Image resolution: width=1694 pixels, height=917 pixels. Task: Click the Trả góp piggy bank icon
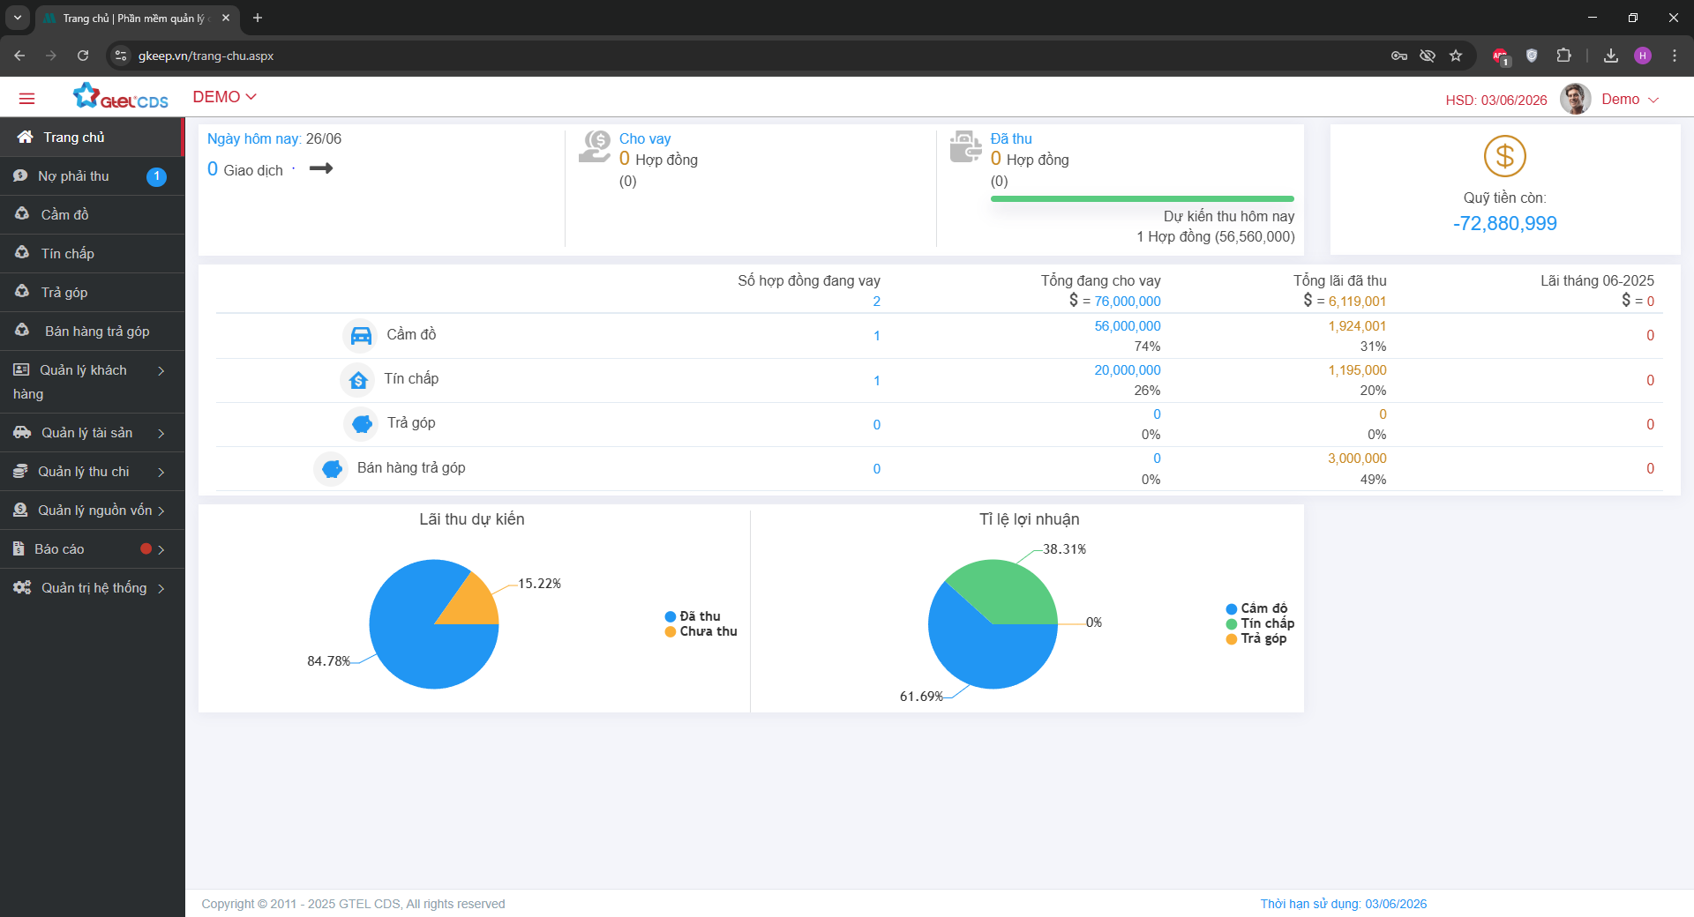click(362, 424)
